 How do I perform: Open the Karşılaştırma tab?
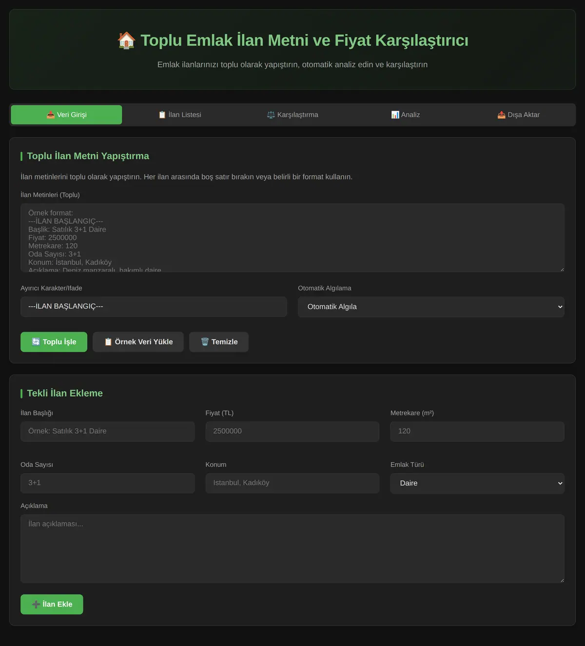(292, 115)
